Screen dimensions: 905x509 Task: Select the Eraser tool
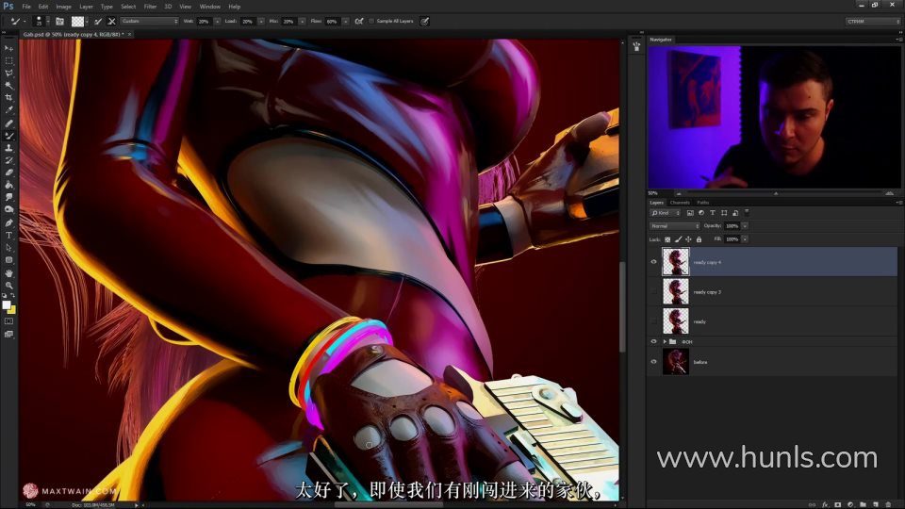pos(8,172)
